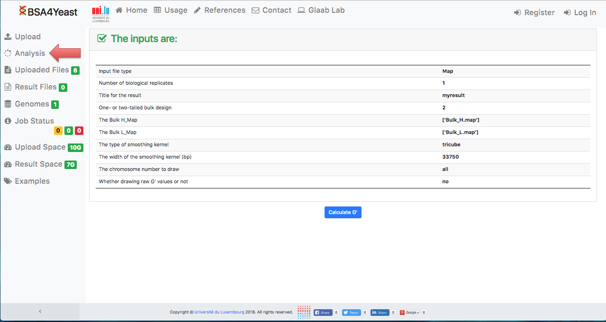View Job Status in the sidebar
Viewport: 606px width, 322px height.
34,121
